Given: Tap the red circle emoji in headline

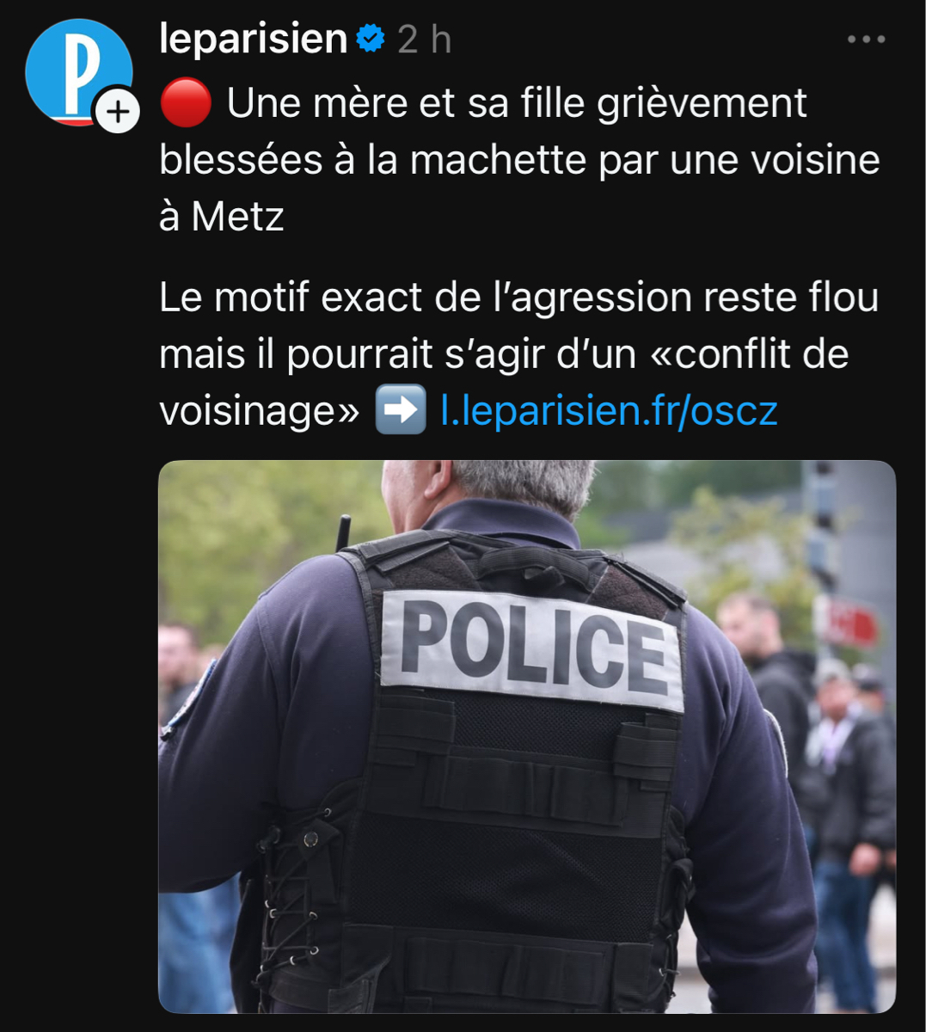Looking at the screenshot, I should point(186,103).
